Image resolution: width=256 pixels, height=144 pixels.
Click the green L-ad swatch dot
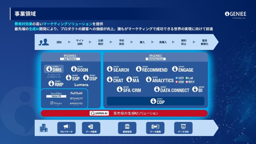pyautogui.click(x=186, y=78)
